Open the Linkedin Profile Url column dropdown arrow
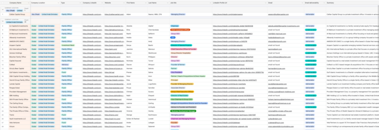The width and height of the screenshot is (379, 130). coord(266,3)
